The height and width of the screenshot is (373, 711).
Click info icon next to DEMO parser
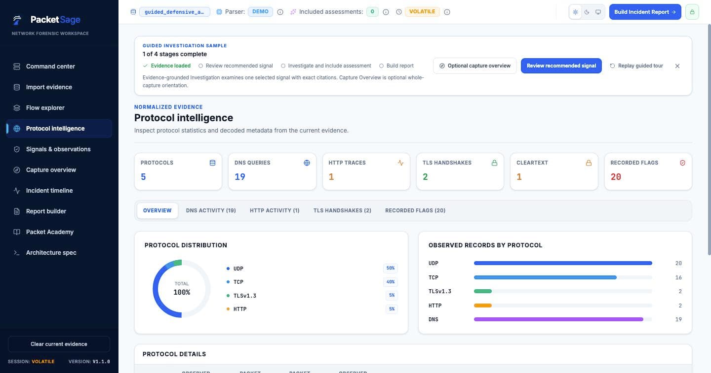[280, 12]
